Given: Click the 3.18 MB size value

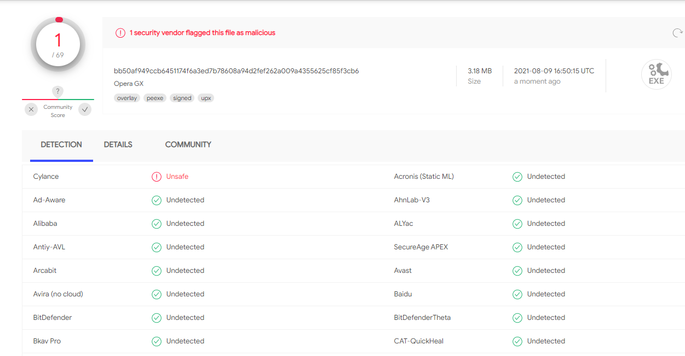Looking at the screenshot, I should (x=480, y=71).
